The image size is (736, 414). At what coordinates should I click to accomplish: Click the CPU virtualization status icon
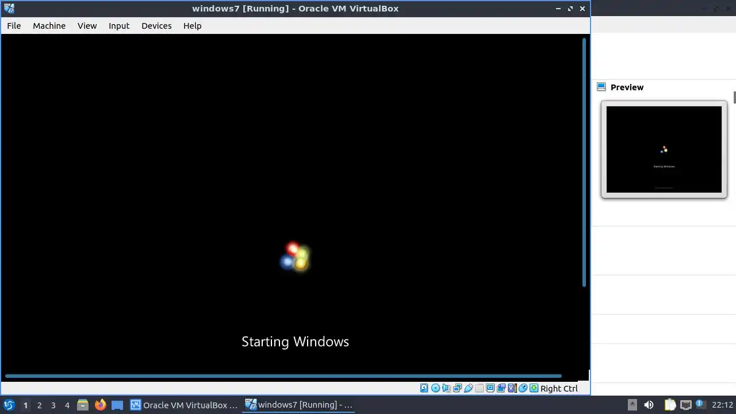(x=512, y=388)
